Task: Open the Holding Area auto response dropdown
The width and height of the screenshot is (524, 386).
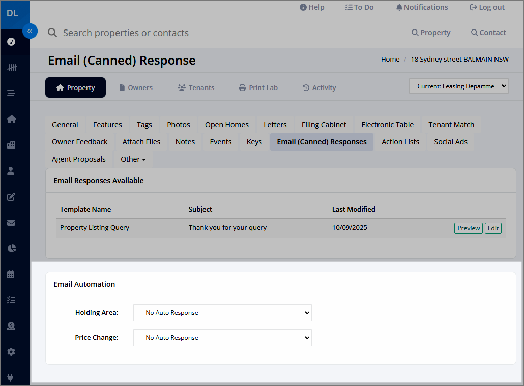Action: [x=222, y=313]
